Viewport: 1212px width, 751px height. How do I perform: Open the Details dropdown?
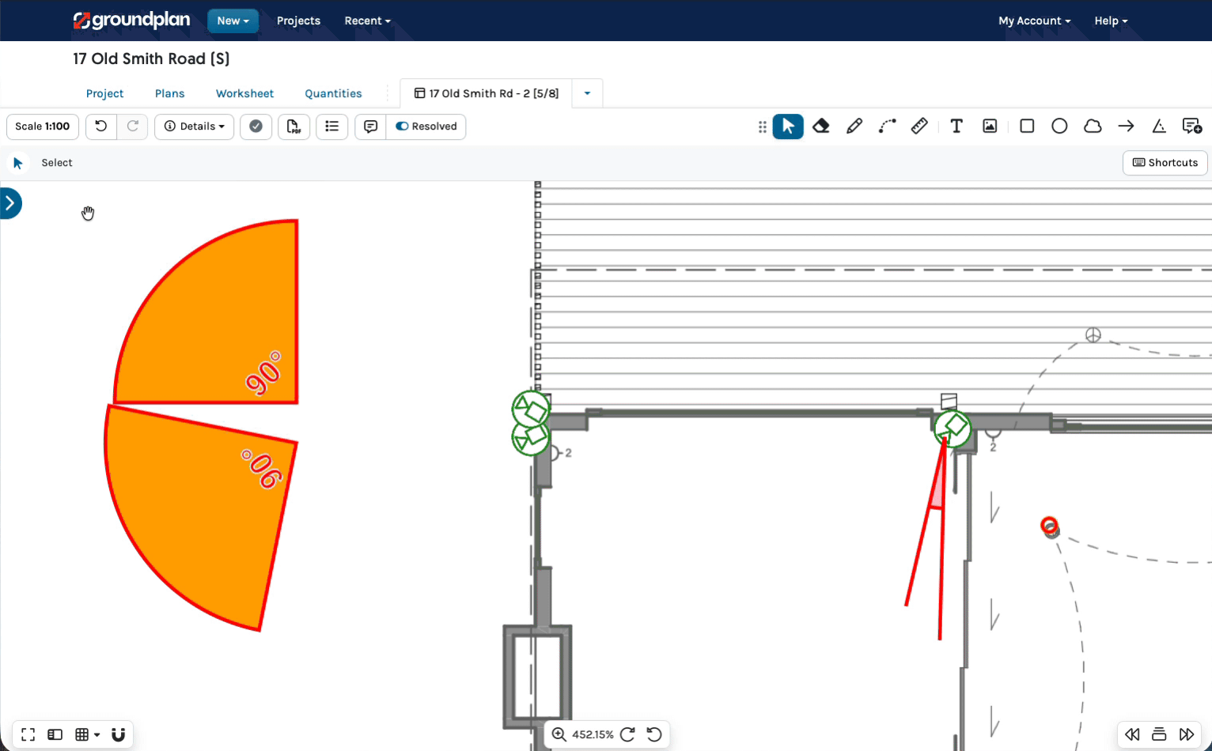[194, 126]
